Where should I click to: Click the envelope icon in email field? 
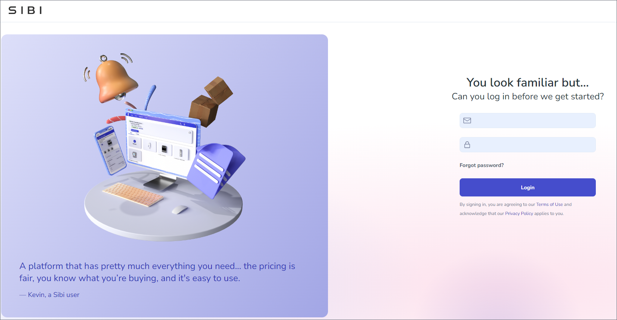click(467, 121)
